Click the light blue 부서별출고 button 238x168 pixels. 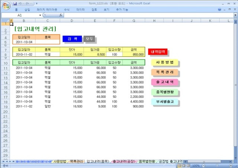click(x=165, y=102)
